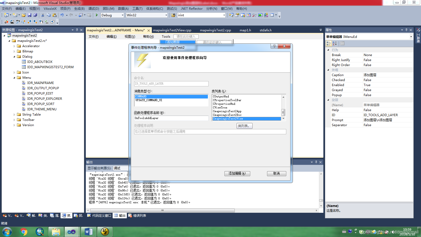The height and width of the screenshot is (237, 421).
Task: Collapse the Menu folder in resource tree
Action: point(14,78)
